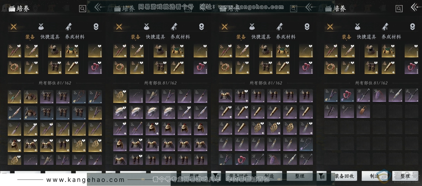Switch to 装备 tab in third panel

pos(241,37)
